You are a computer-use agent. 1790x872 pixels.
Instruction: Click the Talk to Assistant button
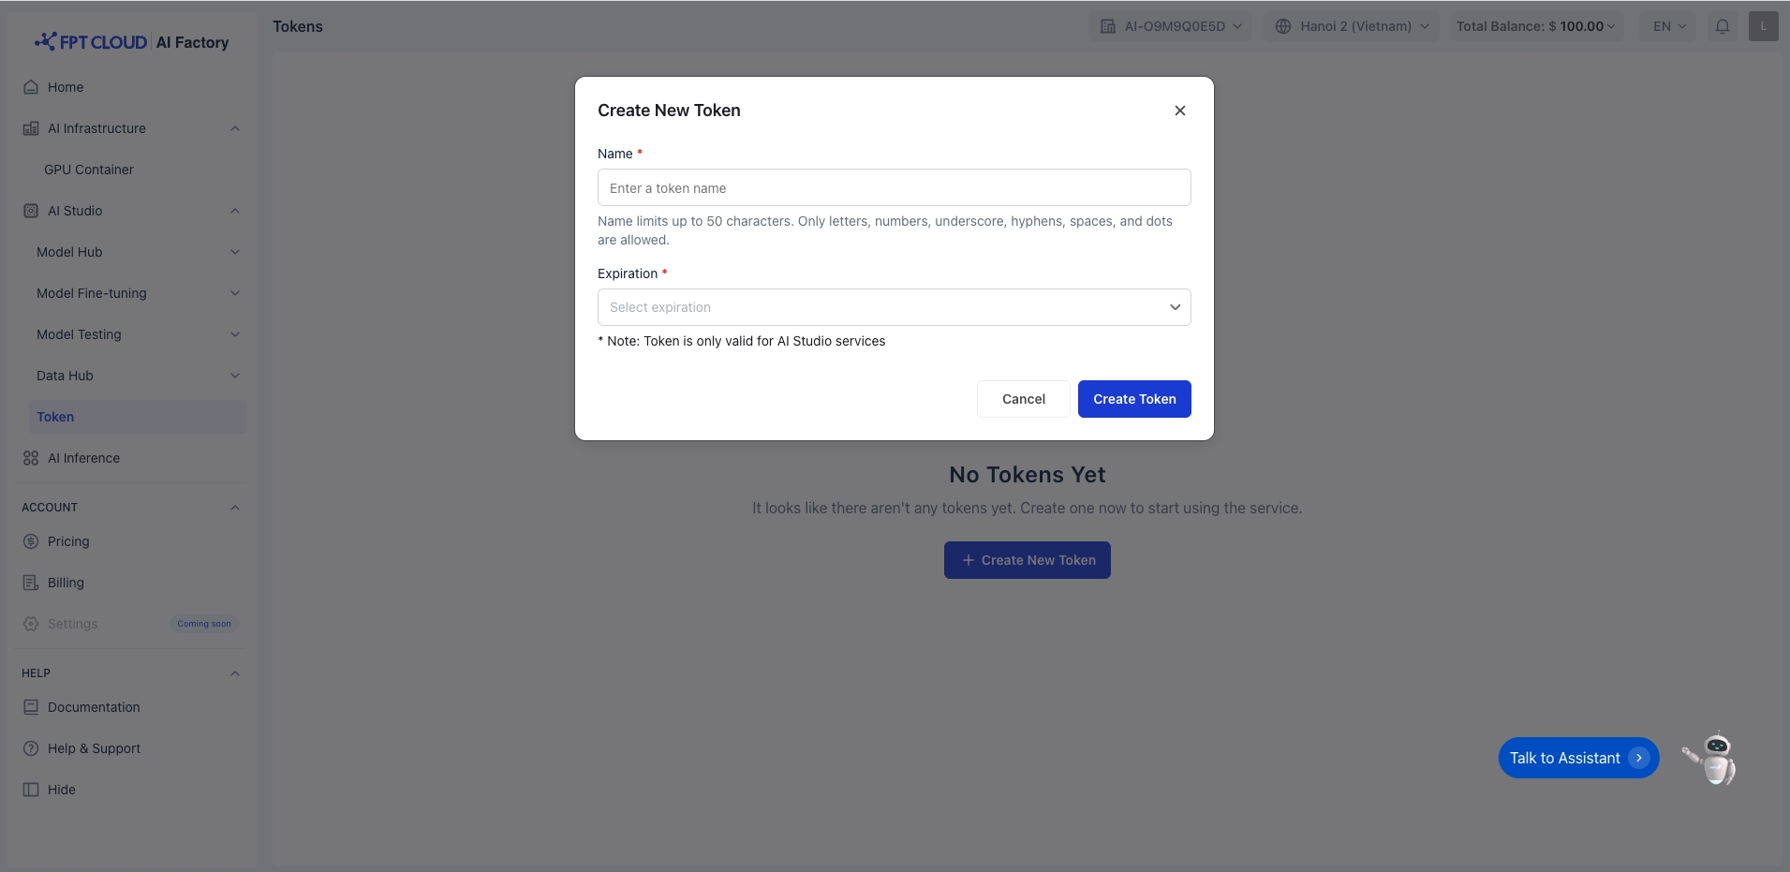[1577, 758]
